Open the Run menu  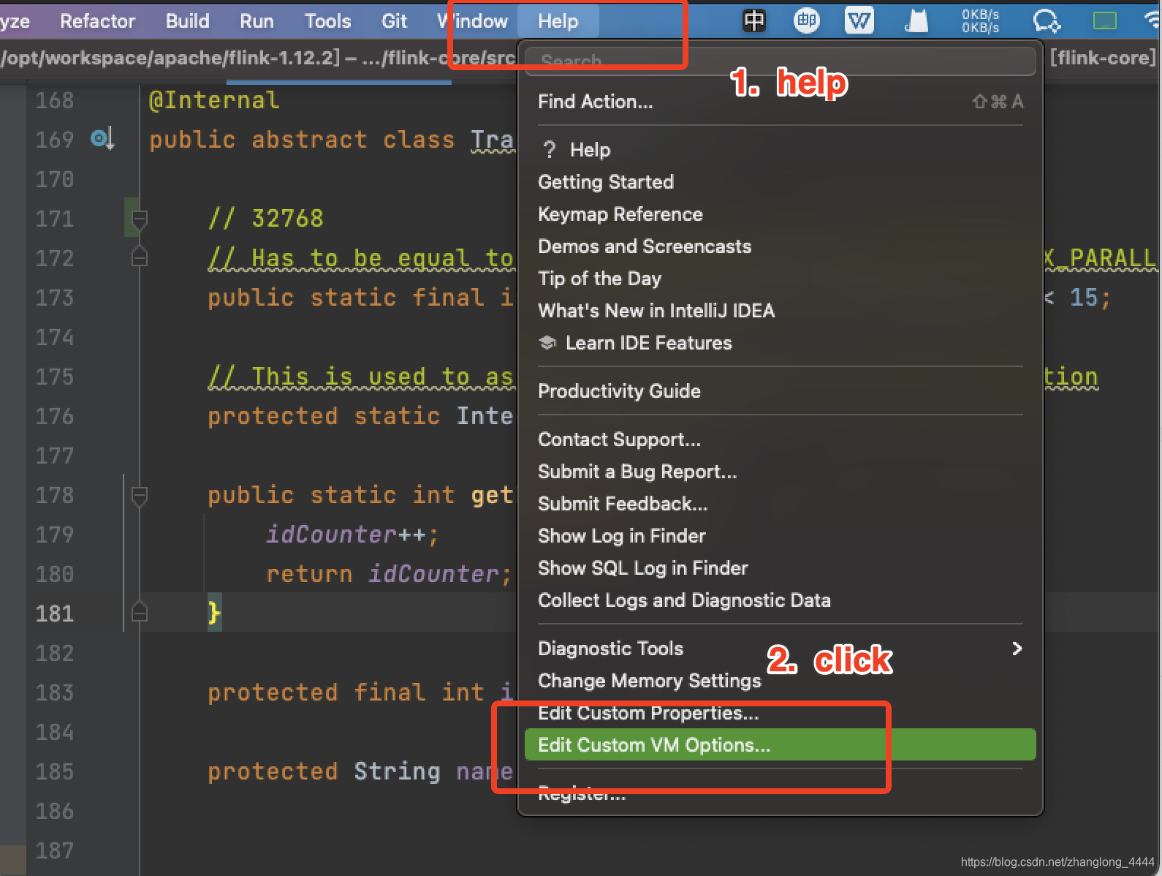click(x=257, y=21)
